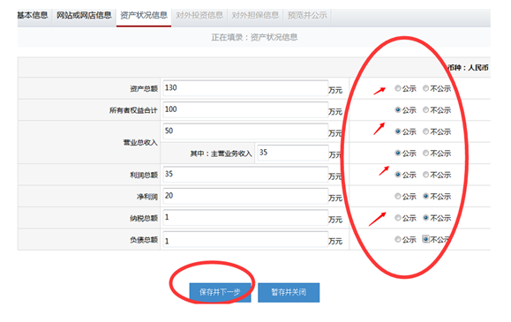This screenshot has width=511, height=322.
Task: Select 不公示 for 净利润 row
Action: (425, 196)
